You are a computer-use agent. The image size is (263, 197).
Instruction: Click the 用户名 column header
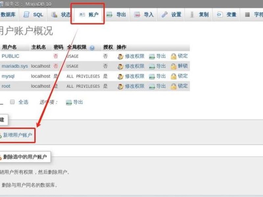(x=9, y=47)
